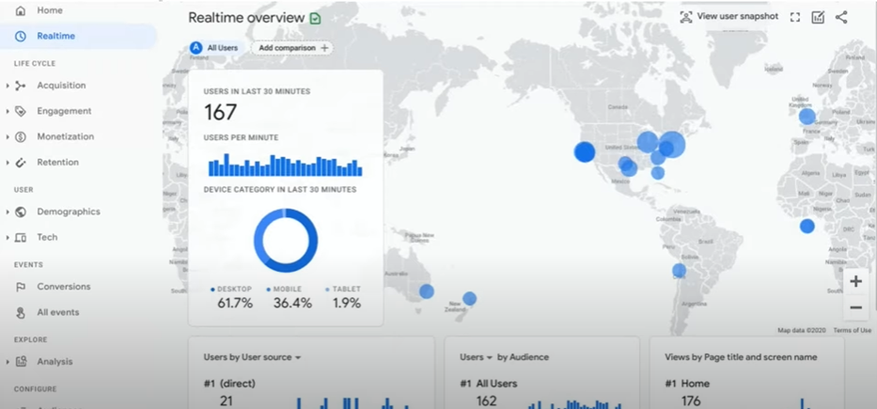The height and width of the screenshot is (409, 877).
Task: Click the Conversions flag icon
Action: coord(21,287)
